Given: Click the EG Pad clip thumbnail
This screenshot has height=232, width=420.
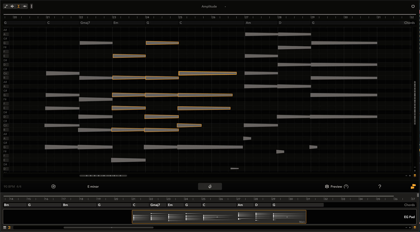Looking at the screenshot, I should (219, 217).
